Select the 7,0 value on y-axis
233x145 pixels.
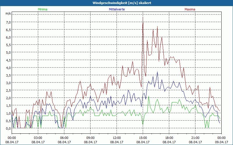pos(8,22)
